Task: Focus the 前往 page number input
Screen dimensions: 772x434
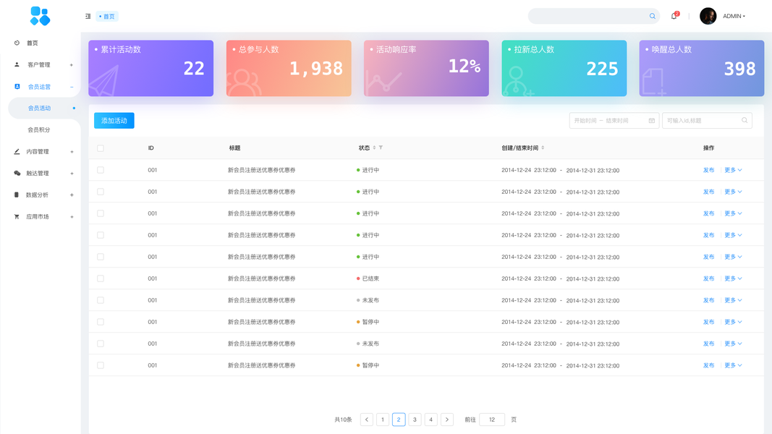Action: click(492, 420)
